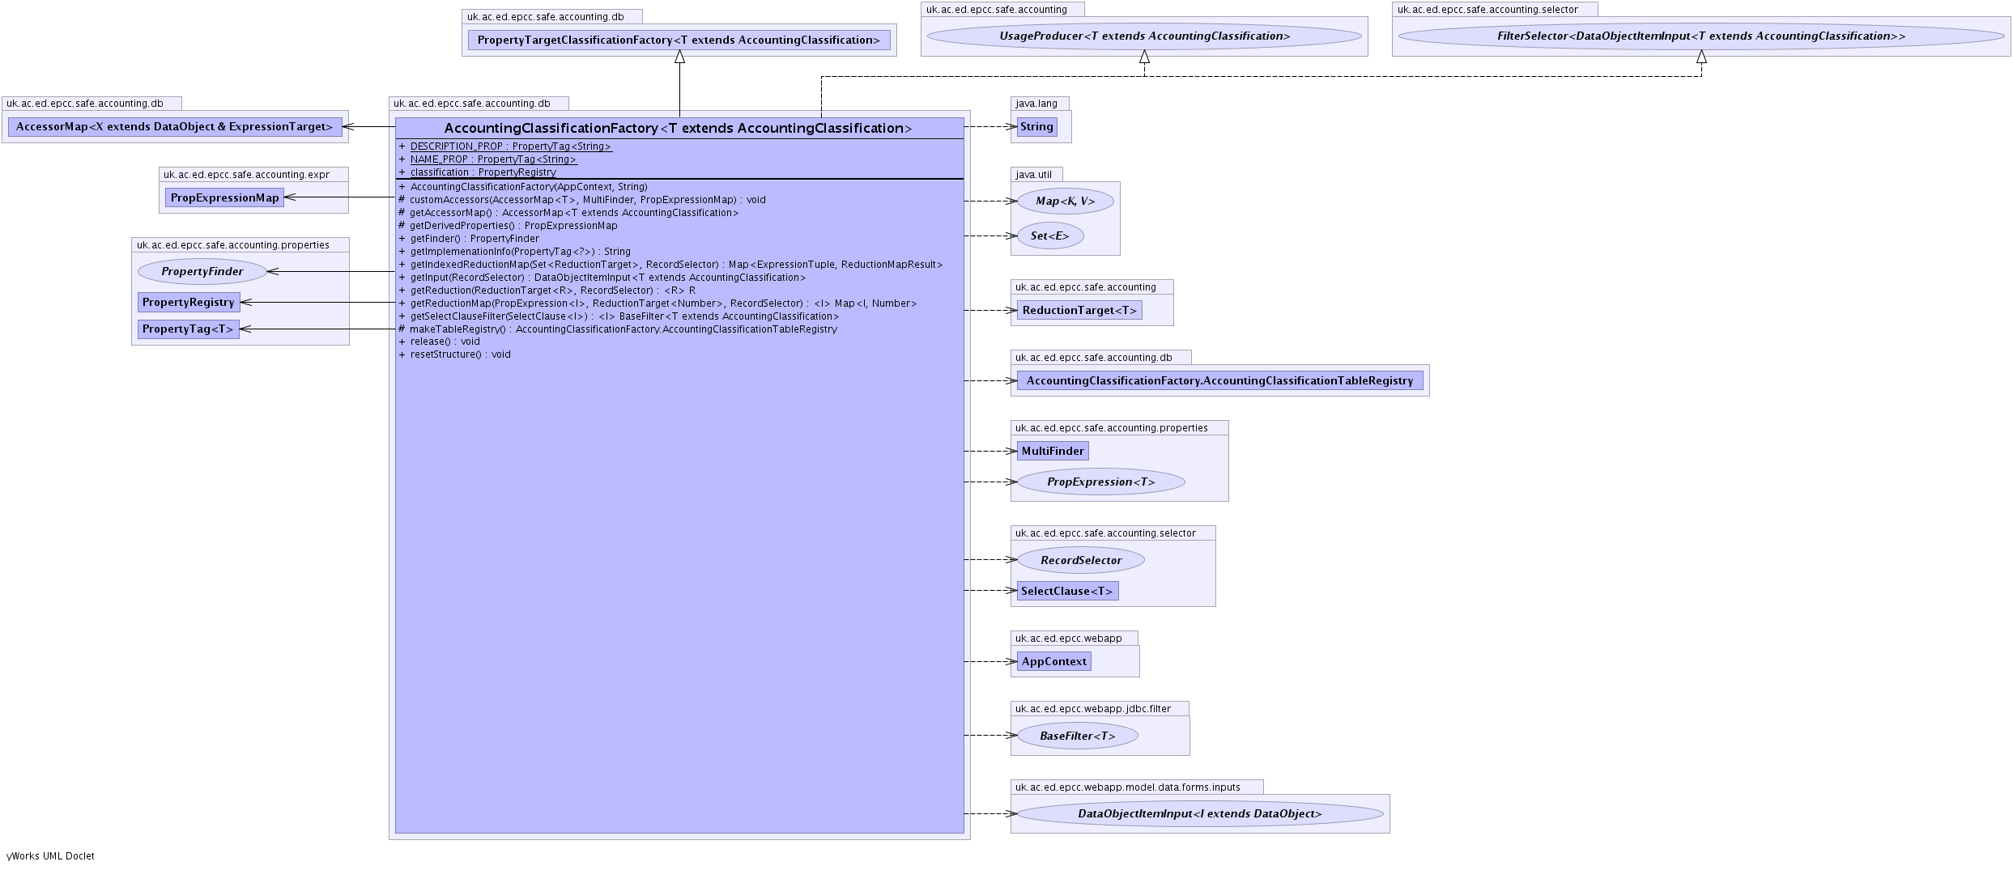The height and width of the screenshot is (870, 2013).
Task: Click the ReductionTarget<T> class box
Action: click(x=1079, y=311)
